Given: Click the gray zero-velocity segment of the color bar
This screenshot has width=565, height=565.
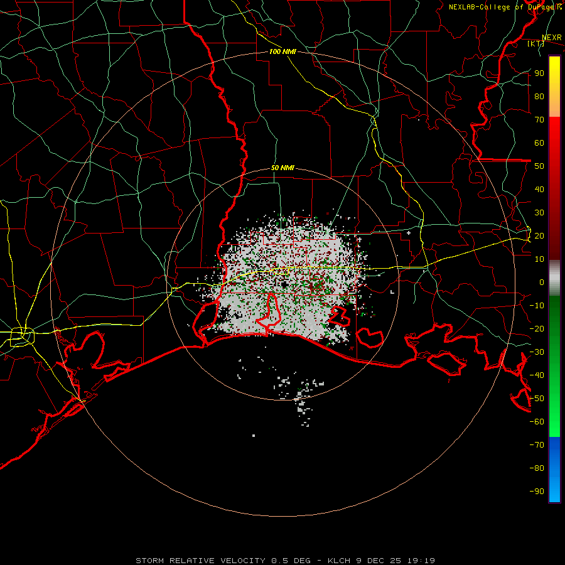Looking at the screenshot, I should (x=554, y=278).
